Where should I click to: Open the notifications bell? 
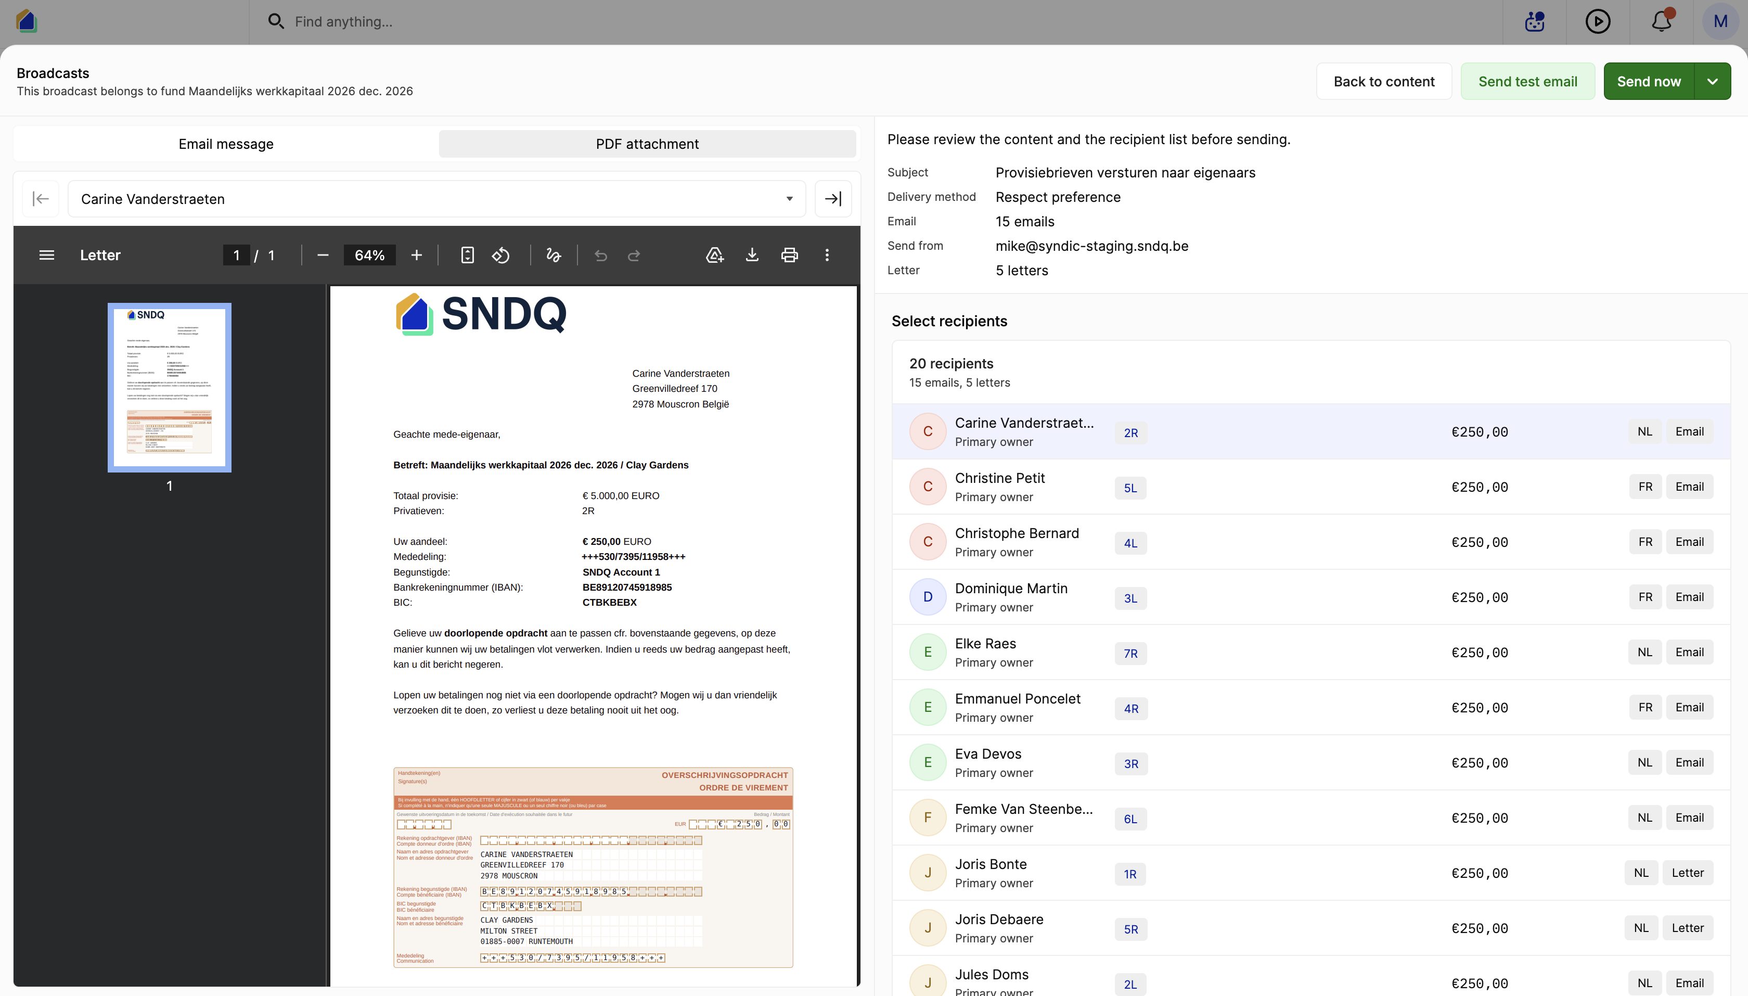click(1662, 21)
